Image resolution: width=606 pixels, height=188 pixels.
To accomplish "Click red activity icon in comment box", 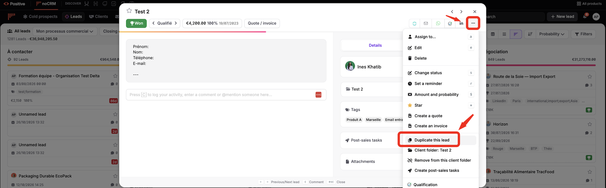I will 318,95.
